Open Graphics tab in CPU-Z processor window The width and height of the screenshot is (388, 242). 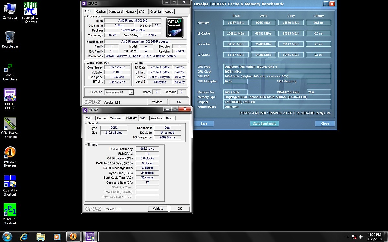click(156, 11)
